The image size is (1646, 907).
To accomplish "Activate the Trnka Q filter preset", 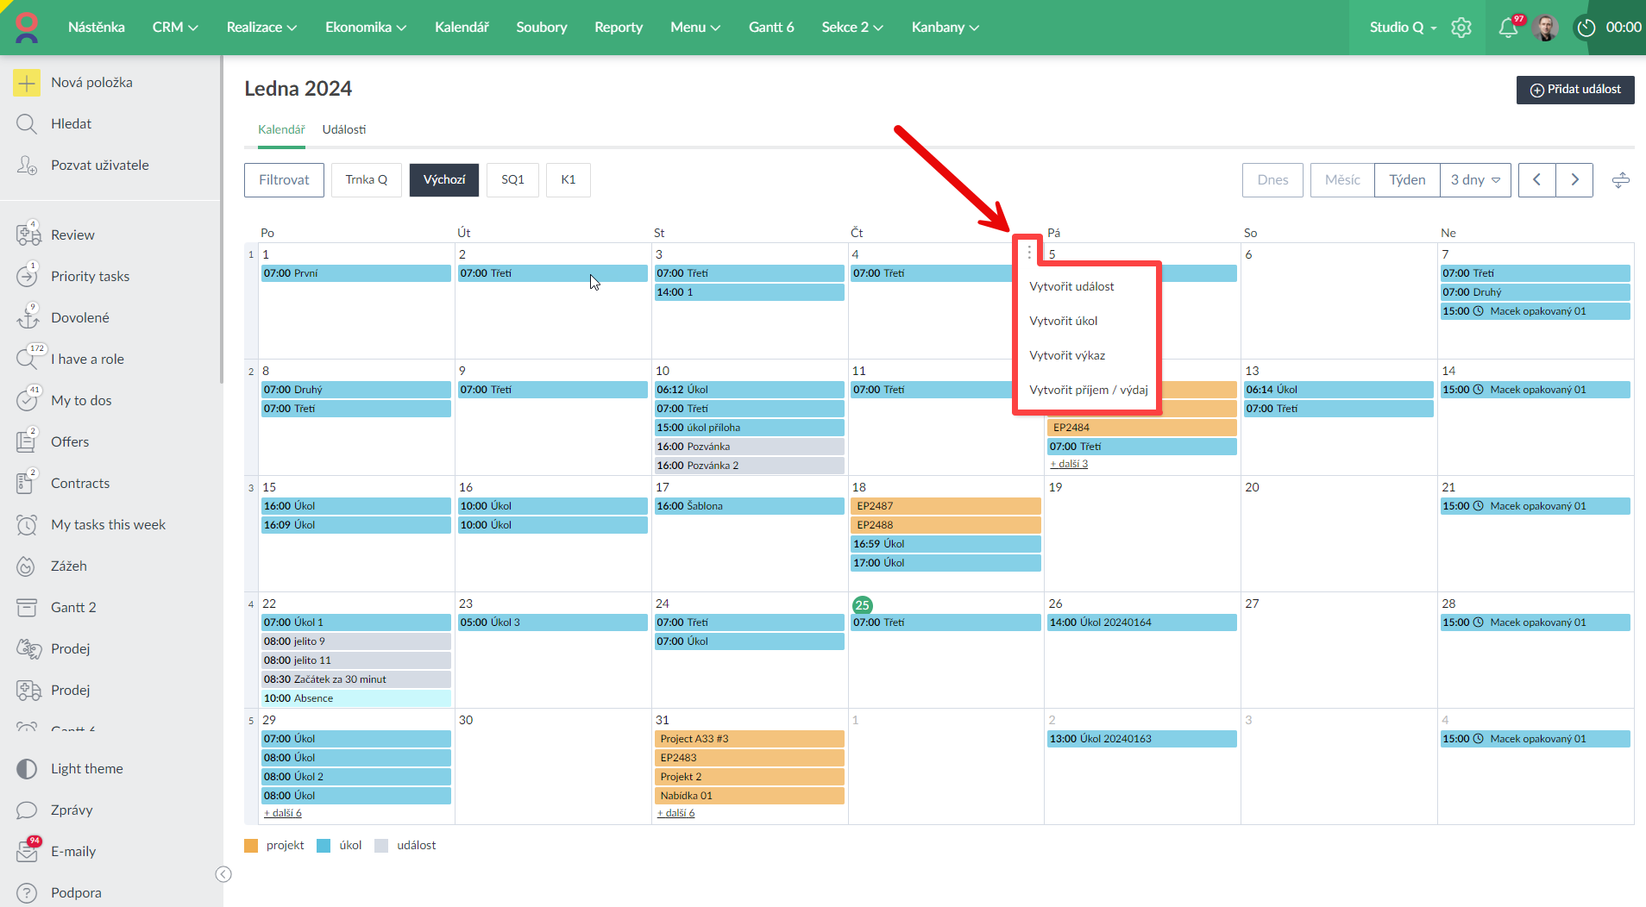I will 367,180.
